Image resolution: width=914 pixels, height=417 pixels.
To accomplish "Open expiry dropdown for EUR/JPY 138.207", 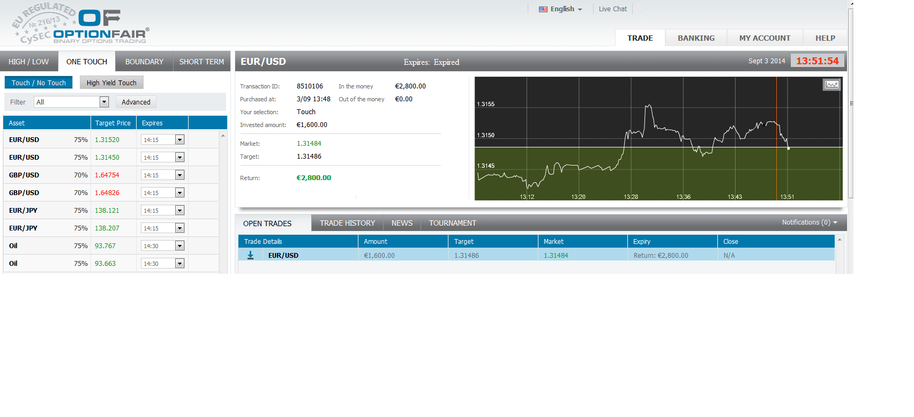I will 163,228.
